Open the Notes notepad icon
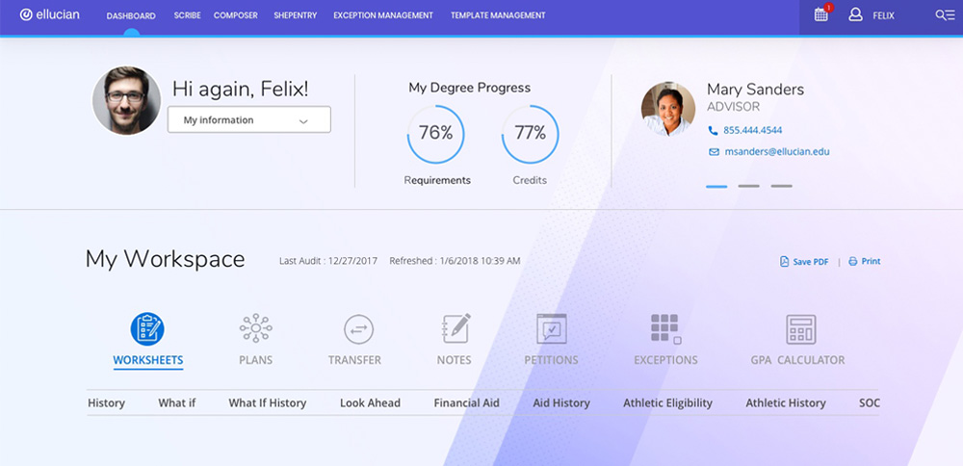The height and width of the screenshot is (466, 963). click(455, 329)
